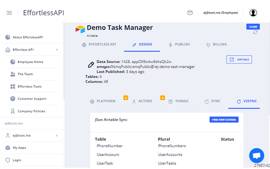The image size is (270, 169).
Task: Click the Find New Schema button
Action: click(224, 120)
